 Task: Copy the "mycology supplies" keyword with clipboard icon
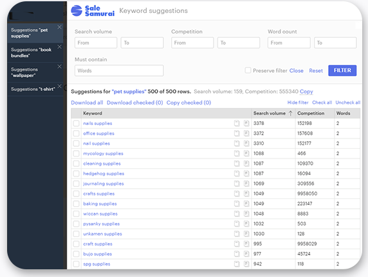[x=237, y=153]
